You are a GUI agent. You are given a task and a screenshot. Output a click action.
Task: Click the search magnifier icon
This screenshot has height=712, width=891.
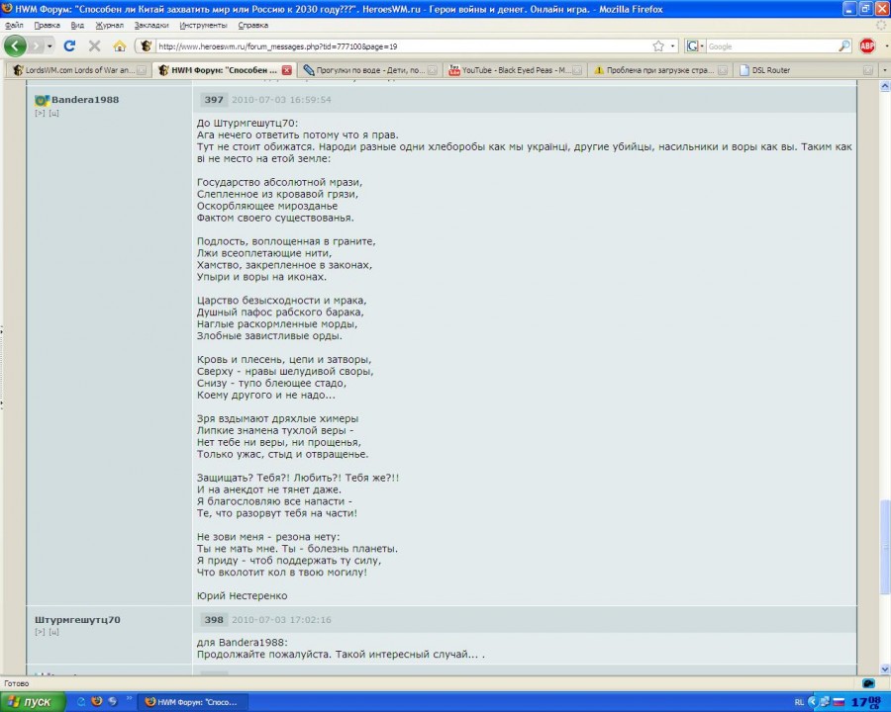click(x=843, y=46)
